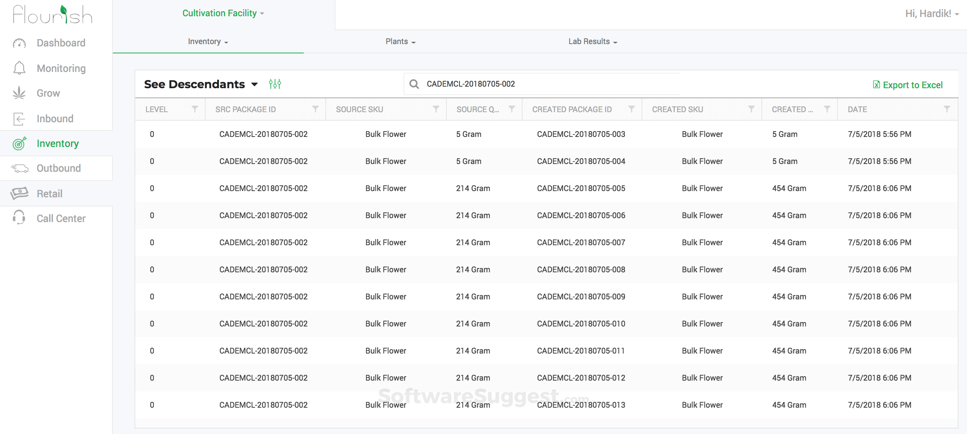
Task: Click the LEVEL column filter funnel
Action: pyautogui.click(x=195, y=109)
